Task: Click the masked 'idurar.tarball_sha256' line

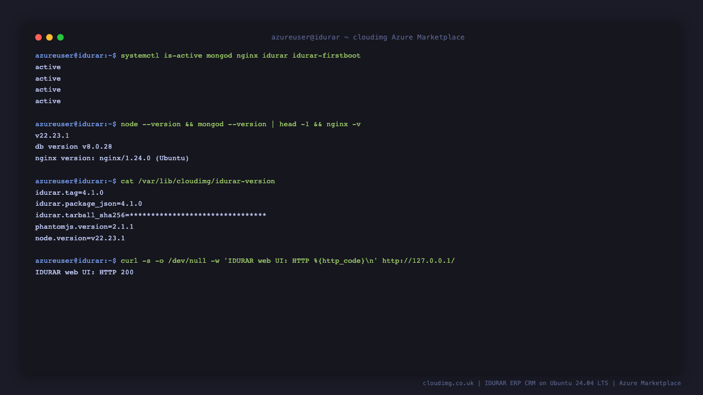Action: click(x=150, y=216)
